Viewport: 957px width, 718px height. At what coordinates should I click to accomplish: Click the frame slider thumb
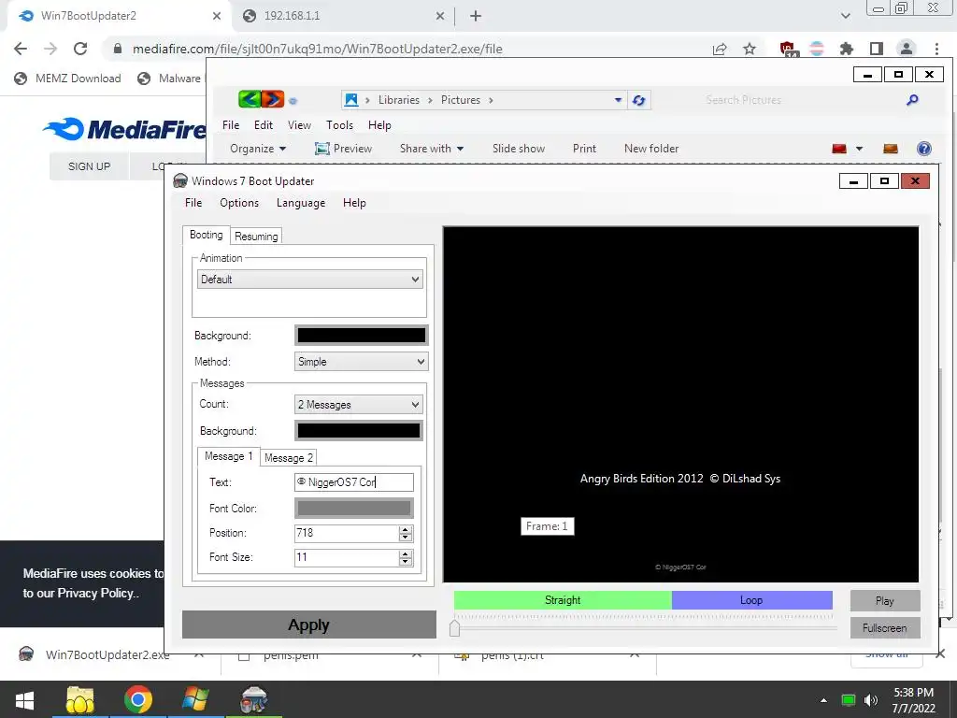(455, 627)
